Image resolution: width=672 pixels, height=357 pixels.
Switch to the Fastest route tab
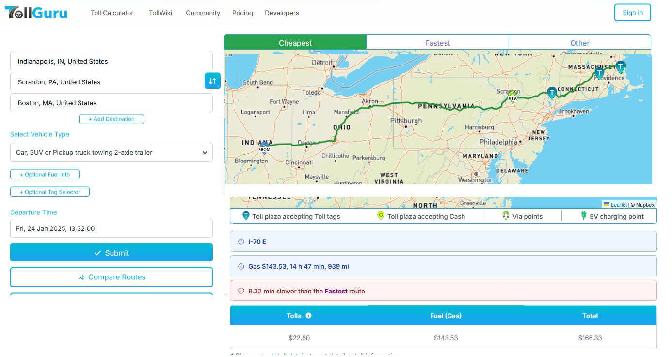(437, 43)
